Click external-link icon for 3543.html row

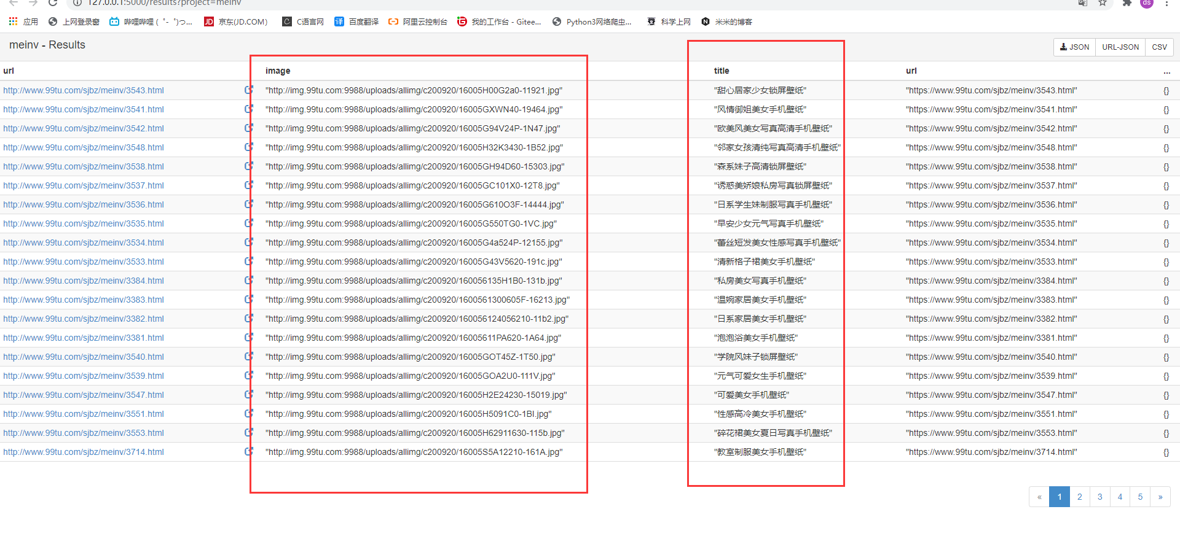coord(248,90)
